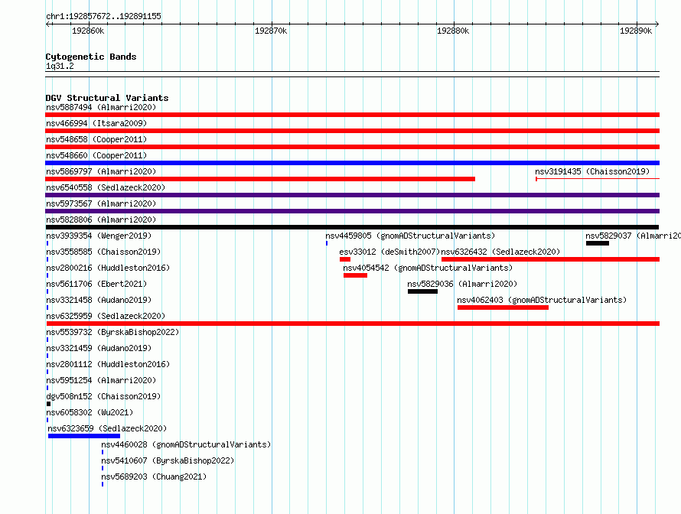Click the black bar for nsv5828806 (Almarri2020)
681x514 pixels.
click(352, 227)
